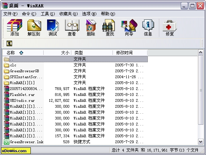
Task: Show archive 信息 (Info)
Action: (148, 27)
